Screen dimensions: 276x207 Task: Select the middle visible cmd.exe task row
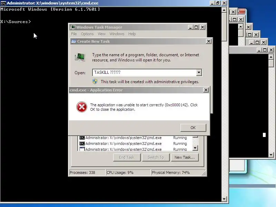click(x=135, y=144)
